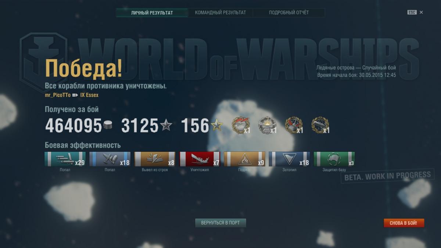Click the first achievement medal icon
Viewport: 441px width, 248px height.
(x=240, y=125)
